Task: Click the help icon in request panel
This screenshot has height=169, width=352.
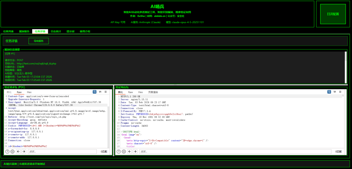Action: coord(7,151)
